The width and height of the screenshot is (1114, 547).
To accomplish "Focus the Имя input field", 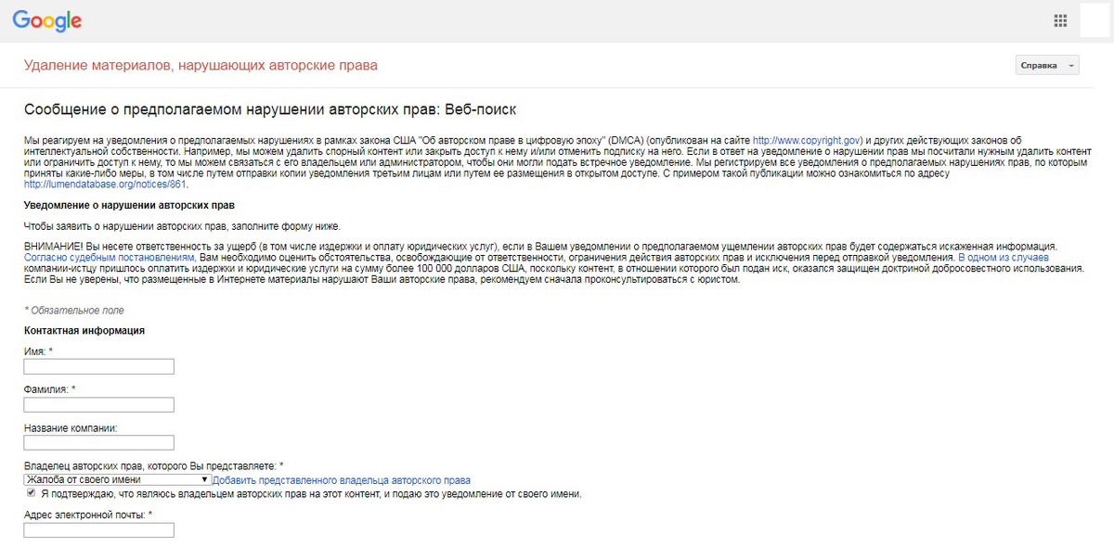I will coord(98,367).
